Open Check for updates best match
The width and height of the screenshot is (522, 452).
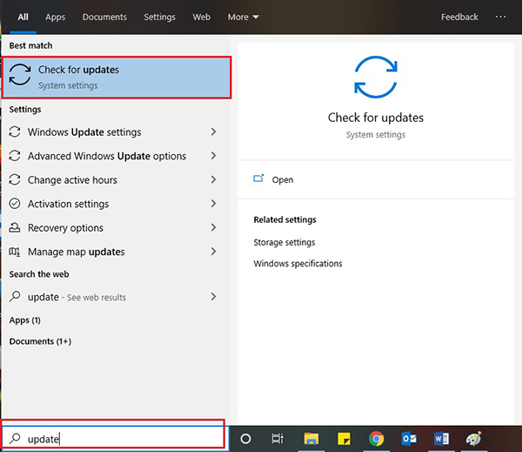[x=117, y=78]
